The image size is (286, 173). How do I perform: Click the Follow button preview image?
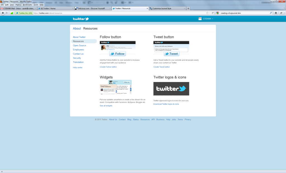[x=118, y=49]
